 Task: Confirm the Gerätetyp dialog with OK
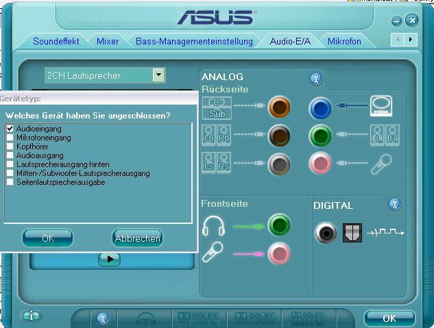[47, 238]
